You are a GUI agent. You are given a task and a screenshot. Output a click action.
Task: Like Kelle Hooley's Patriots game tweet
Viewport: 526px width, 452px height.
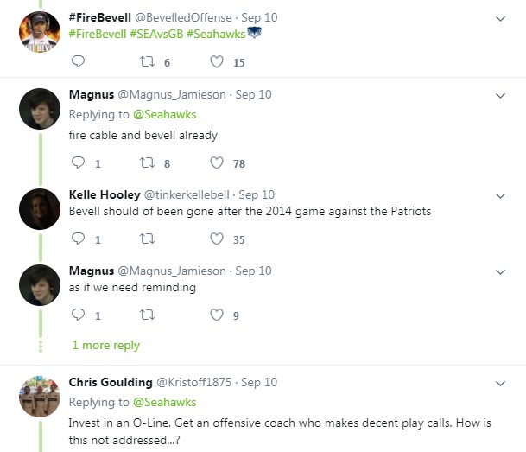click(x=218, y=239)
